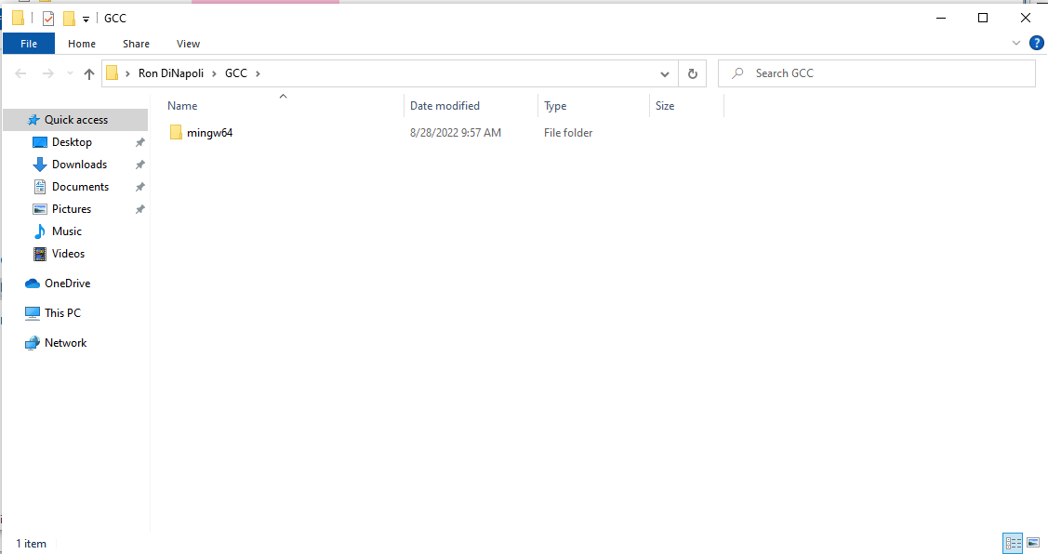This screenshot has width=1048, height=554.
Task: Select the mingw64 folder
Action: (x=209, y=133)
